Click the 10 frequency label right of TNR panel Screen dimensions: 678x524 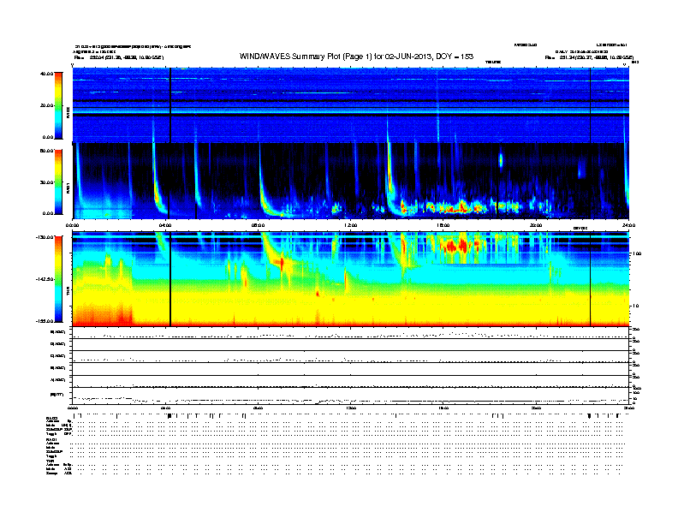pyautogui.click(x=635, y=307)
